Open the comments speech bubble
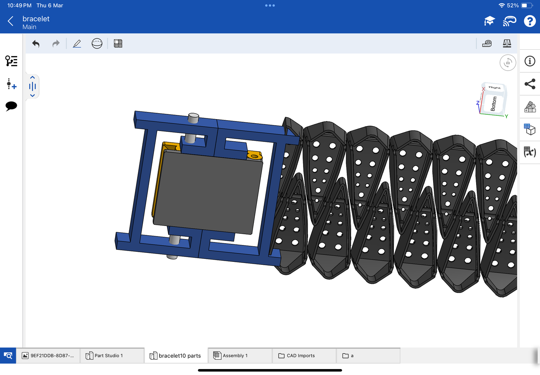Viewport: 540px width, 375px height. 11,106
